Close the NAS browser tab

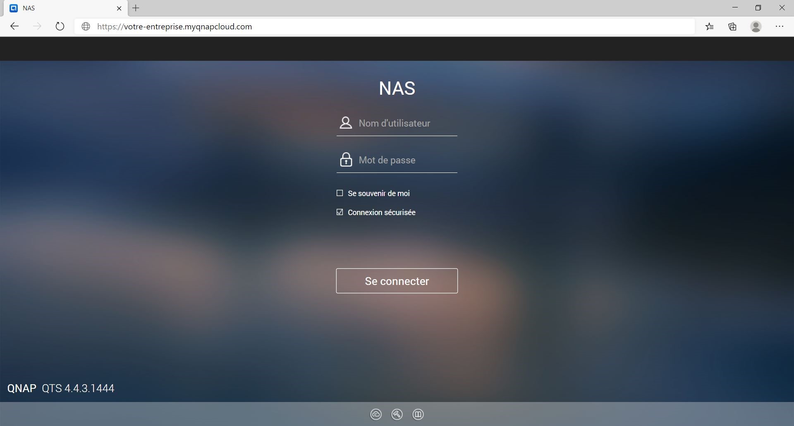coord(119,8)
